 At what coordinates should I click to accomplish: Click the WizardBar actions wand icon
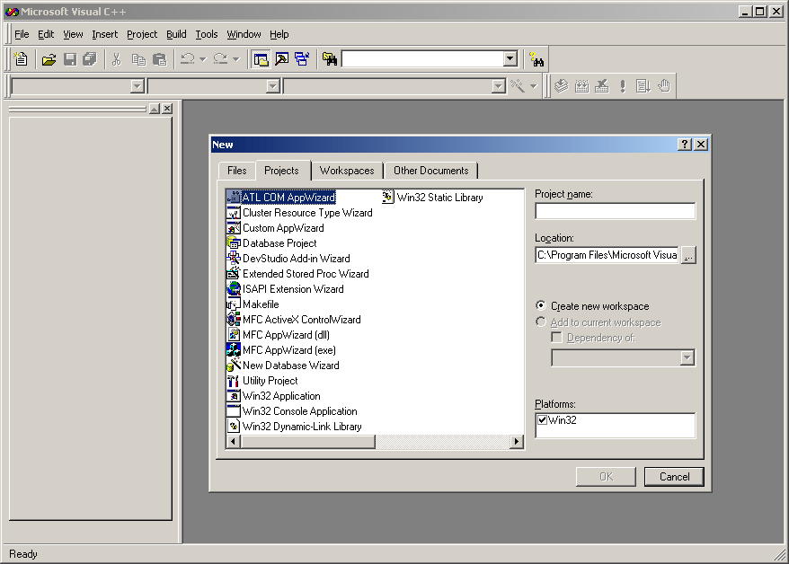click(518, 86)
